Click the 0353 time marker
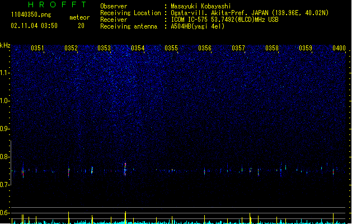 (104, 48)
